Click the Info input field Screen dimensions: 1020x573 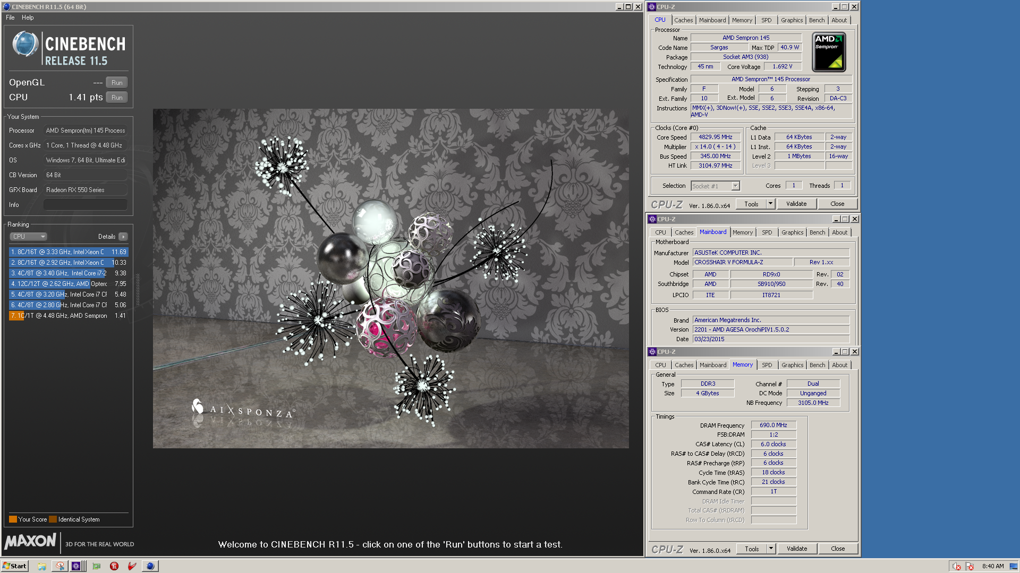pos(85,205)
